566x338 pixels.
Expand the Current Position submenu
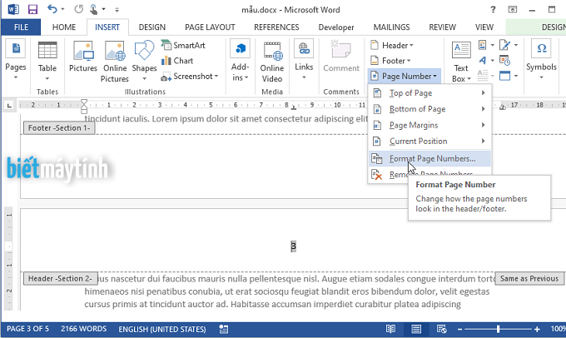[x=429, y=142]
